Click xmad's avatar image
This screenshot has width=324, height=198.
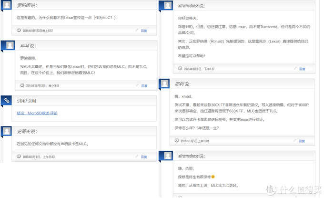[10, 45]
